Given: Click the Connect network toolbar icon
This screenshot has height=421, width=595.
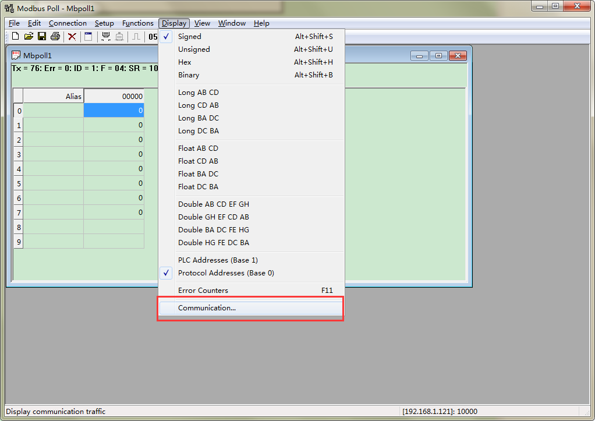Looking at the screenshot, I should (106, 37).
